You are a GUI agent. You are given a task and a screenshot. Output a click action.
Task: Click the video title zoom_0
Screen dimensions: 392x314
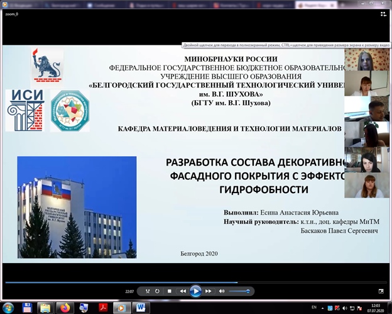[x=12, y=14]
